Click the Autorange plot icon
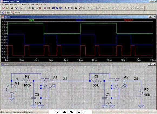The height and width of the screenshot is (114, 157). click(45, 8)
